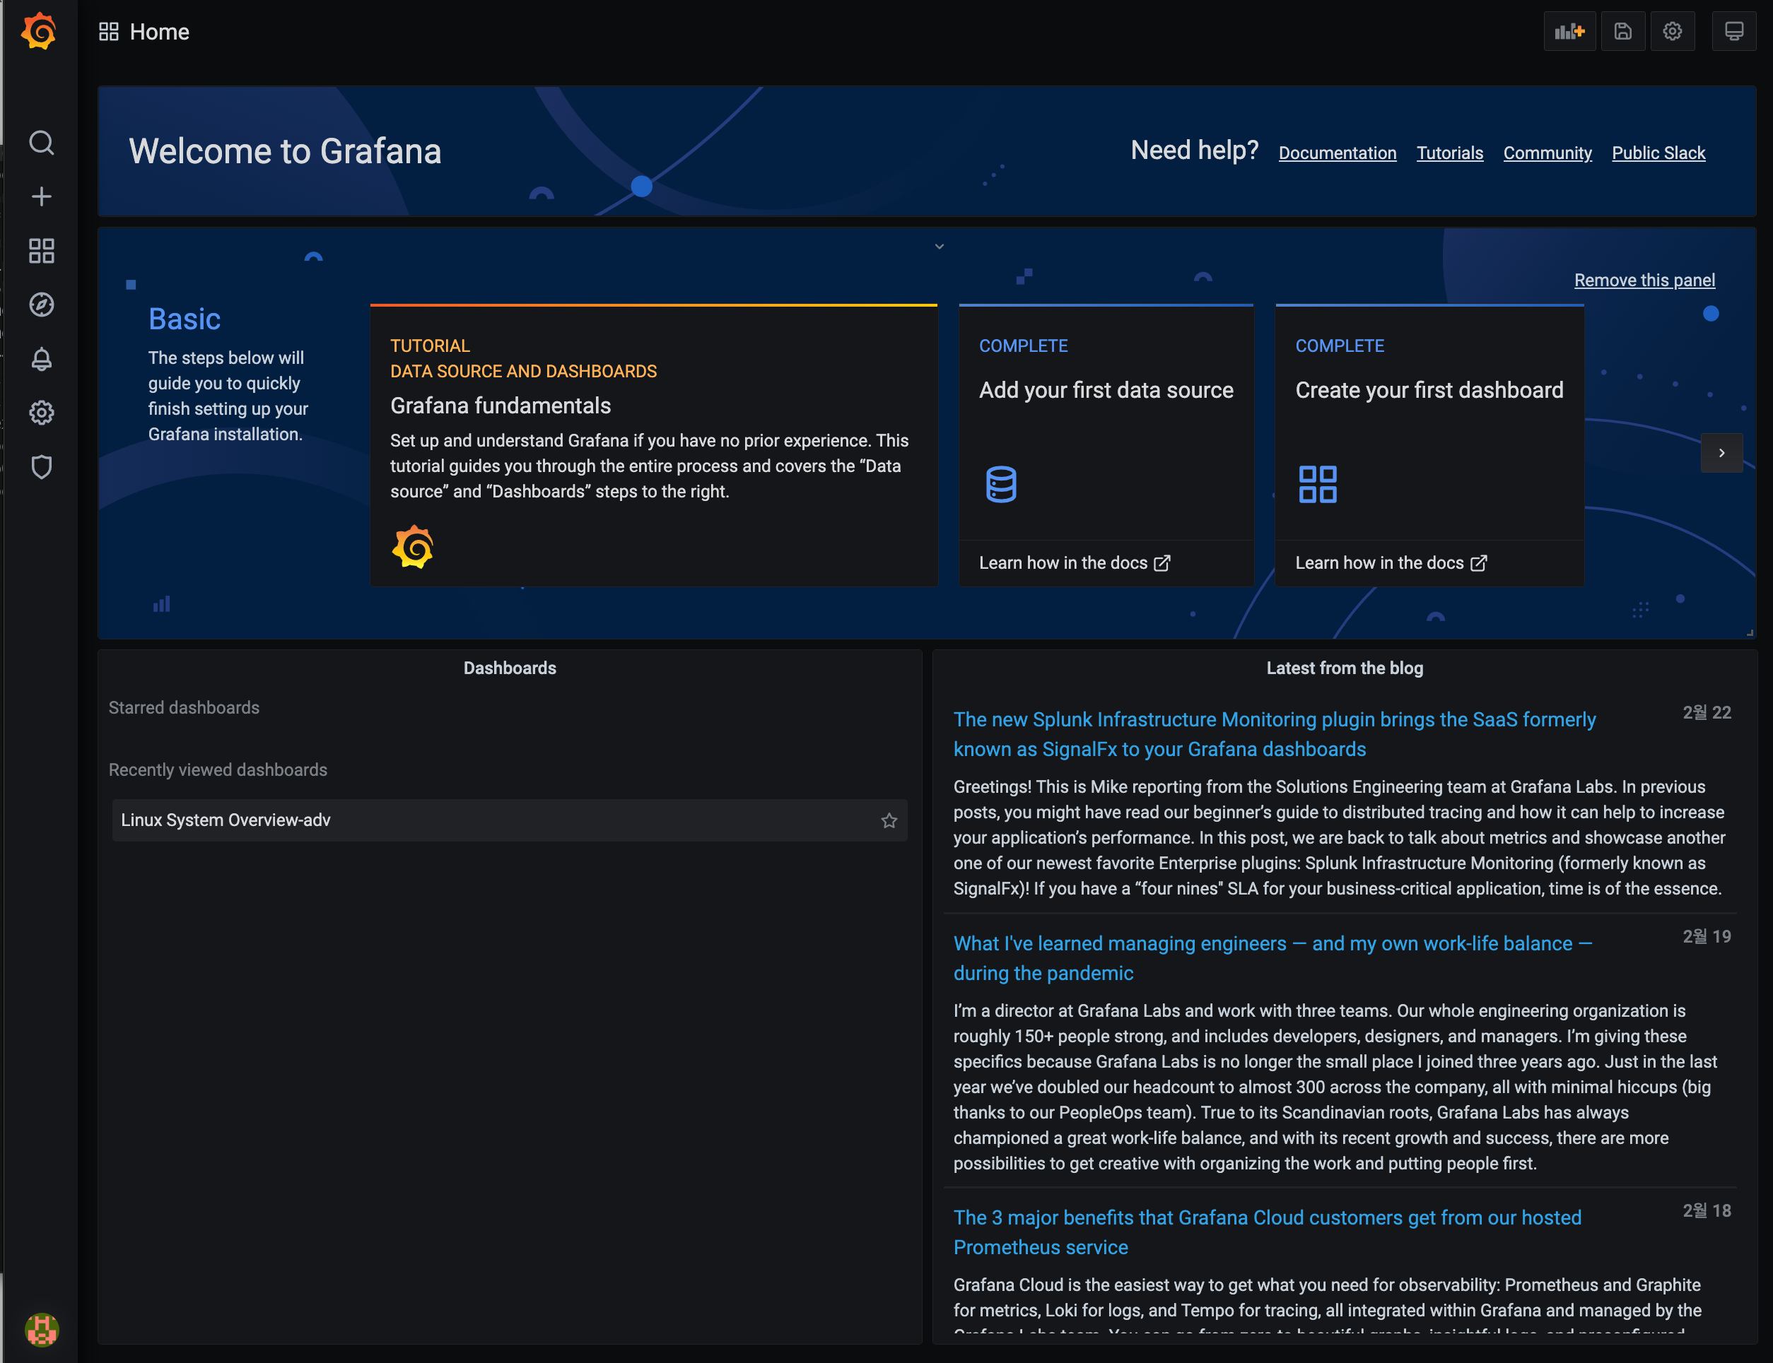
Task: Open the Server Admin shield icon
Action: coord(42,466)
